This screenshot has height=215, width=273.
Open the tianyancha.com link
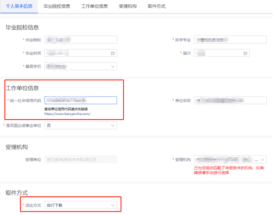point(67,114)
